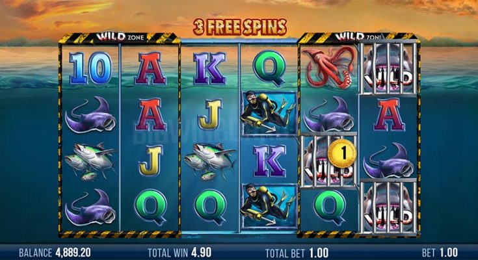Click the Balance amount 4,889.20
The width and height of the screenshot is (478, 260).
tap(73, 252)
